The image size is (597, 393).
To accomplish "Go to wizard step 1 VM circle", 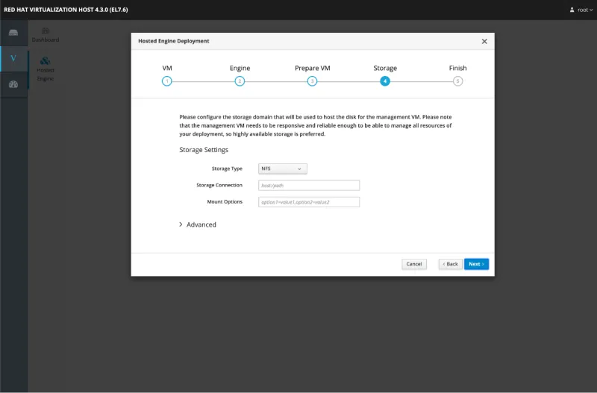I will [x=167, y=81].
